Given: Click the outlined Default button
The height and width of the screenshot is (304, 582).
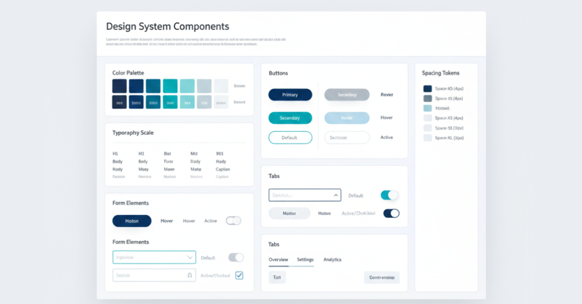Looking at the screenshot, I should click(290, 138).
